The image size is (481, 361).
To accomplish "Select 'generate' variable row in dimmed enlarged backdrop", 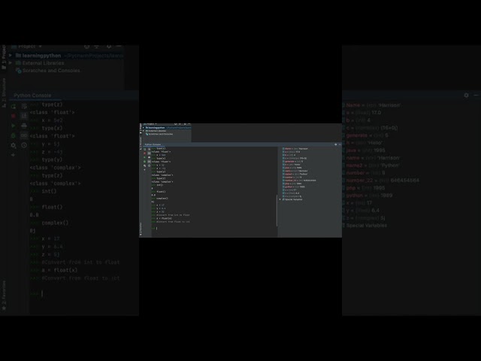I will click(365, 135).
